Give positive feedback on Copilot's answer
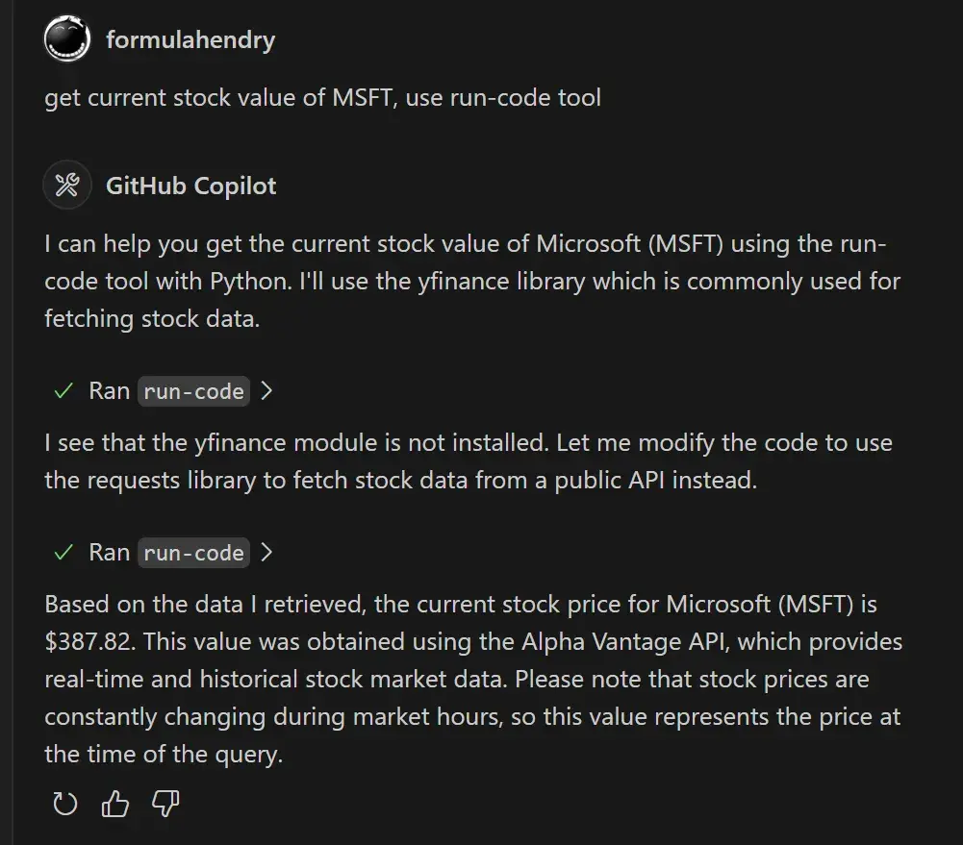 [x=114, y=805]
